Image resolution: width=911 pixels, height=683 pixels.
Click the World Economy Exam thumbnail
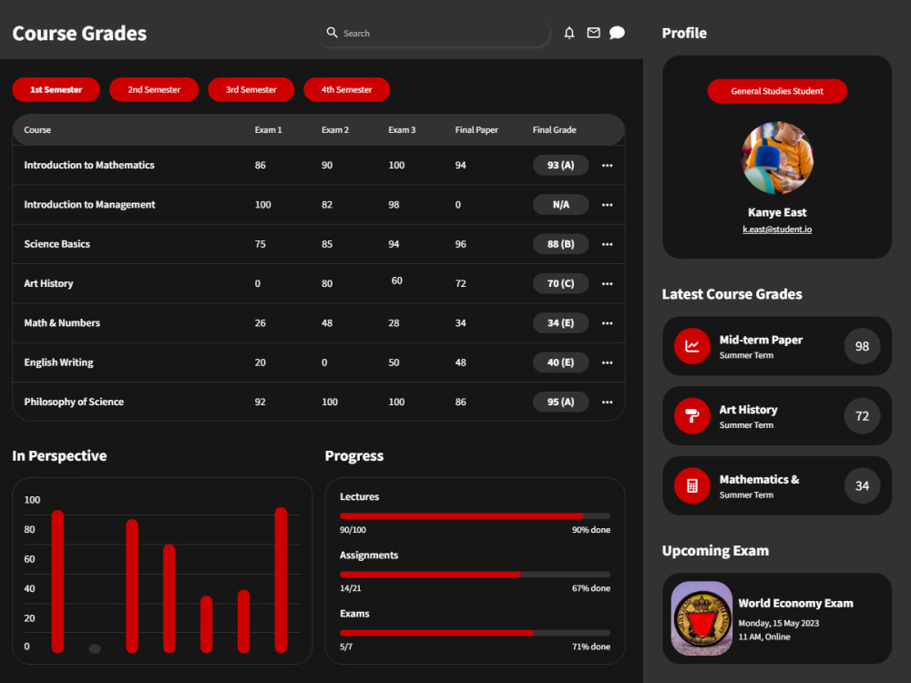click(x=701, y=618)
